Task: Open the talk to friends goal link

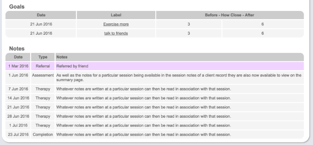Action: click(x=116, y=34)
